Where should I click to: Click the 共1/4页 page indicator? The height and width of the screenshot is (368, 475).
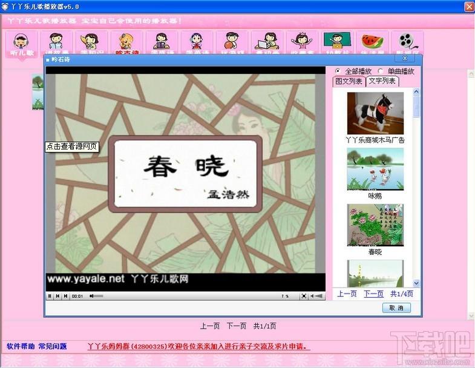pos(402,294)
